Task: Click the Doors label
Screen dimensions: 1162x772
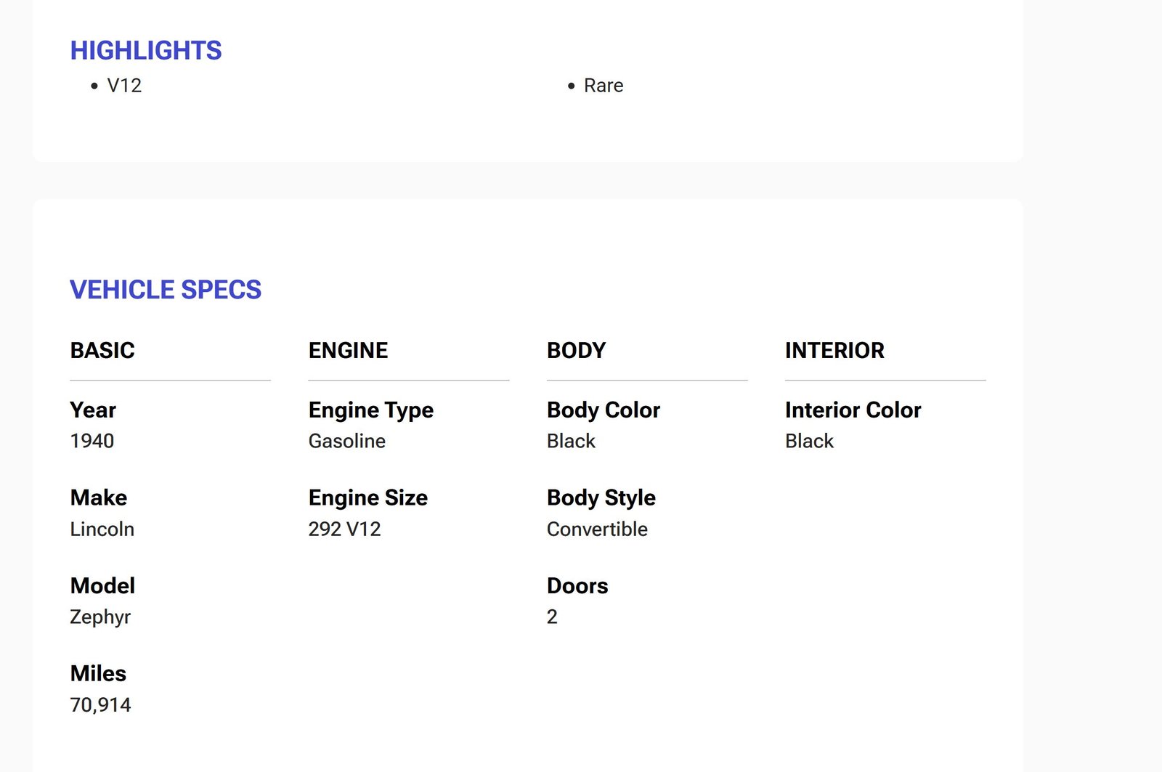Action: (577, 586)
